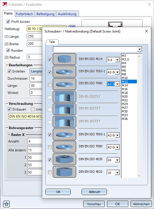Open the A2-50 dropdown for second ISO 7093-1
Viewport: 154px width, 209px height.
pos(117,135)
